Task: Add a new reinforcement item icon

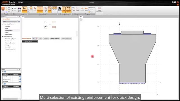Action: pyautogui.click(x=33, y=38)
